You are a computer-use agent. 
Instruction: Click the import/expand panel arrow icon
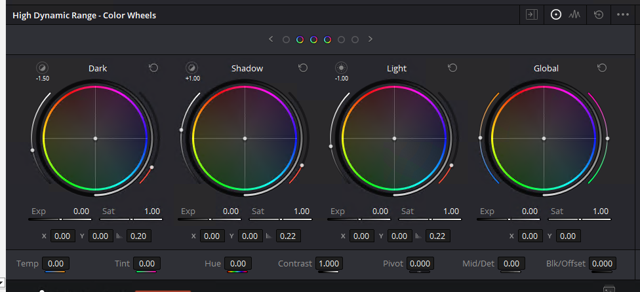point(532,14)
